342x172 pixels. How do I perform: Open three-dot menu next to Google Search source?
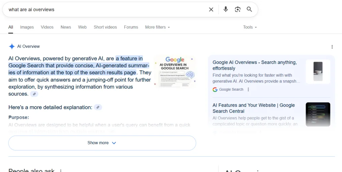[x=248, y=89]
